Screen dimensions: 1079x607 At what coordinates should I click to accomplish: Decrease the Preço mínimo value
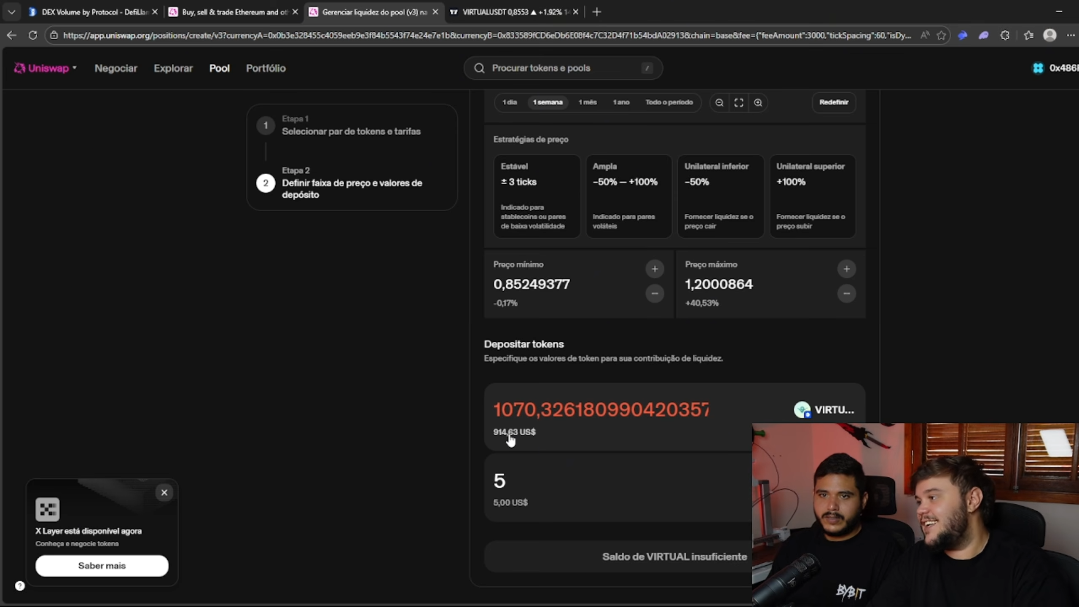[655, 293]
